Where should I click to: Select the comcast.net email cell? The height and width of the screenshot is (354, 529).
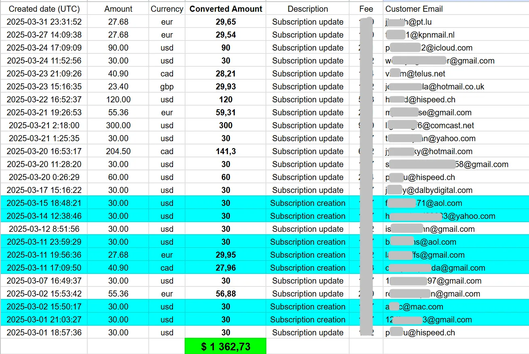[x=430, y=125]
